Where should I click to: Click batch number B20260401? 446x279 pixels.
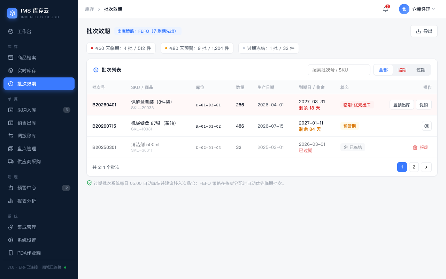click(104, 105)
